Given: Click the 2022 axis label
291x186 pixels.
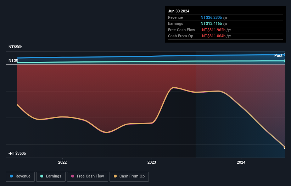Looking at the screenshot, I should click(62, 162).
